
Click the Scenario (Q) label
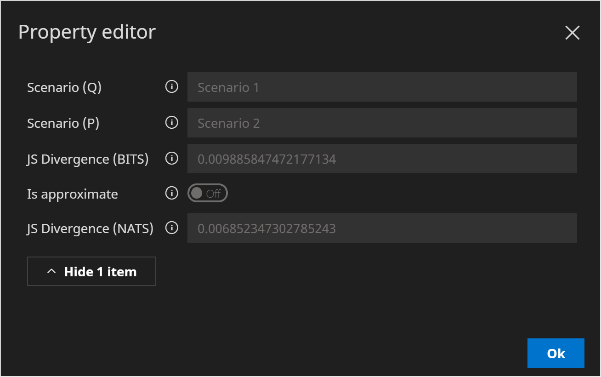[64, 87]
